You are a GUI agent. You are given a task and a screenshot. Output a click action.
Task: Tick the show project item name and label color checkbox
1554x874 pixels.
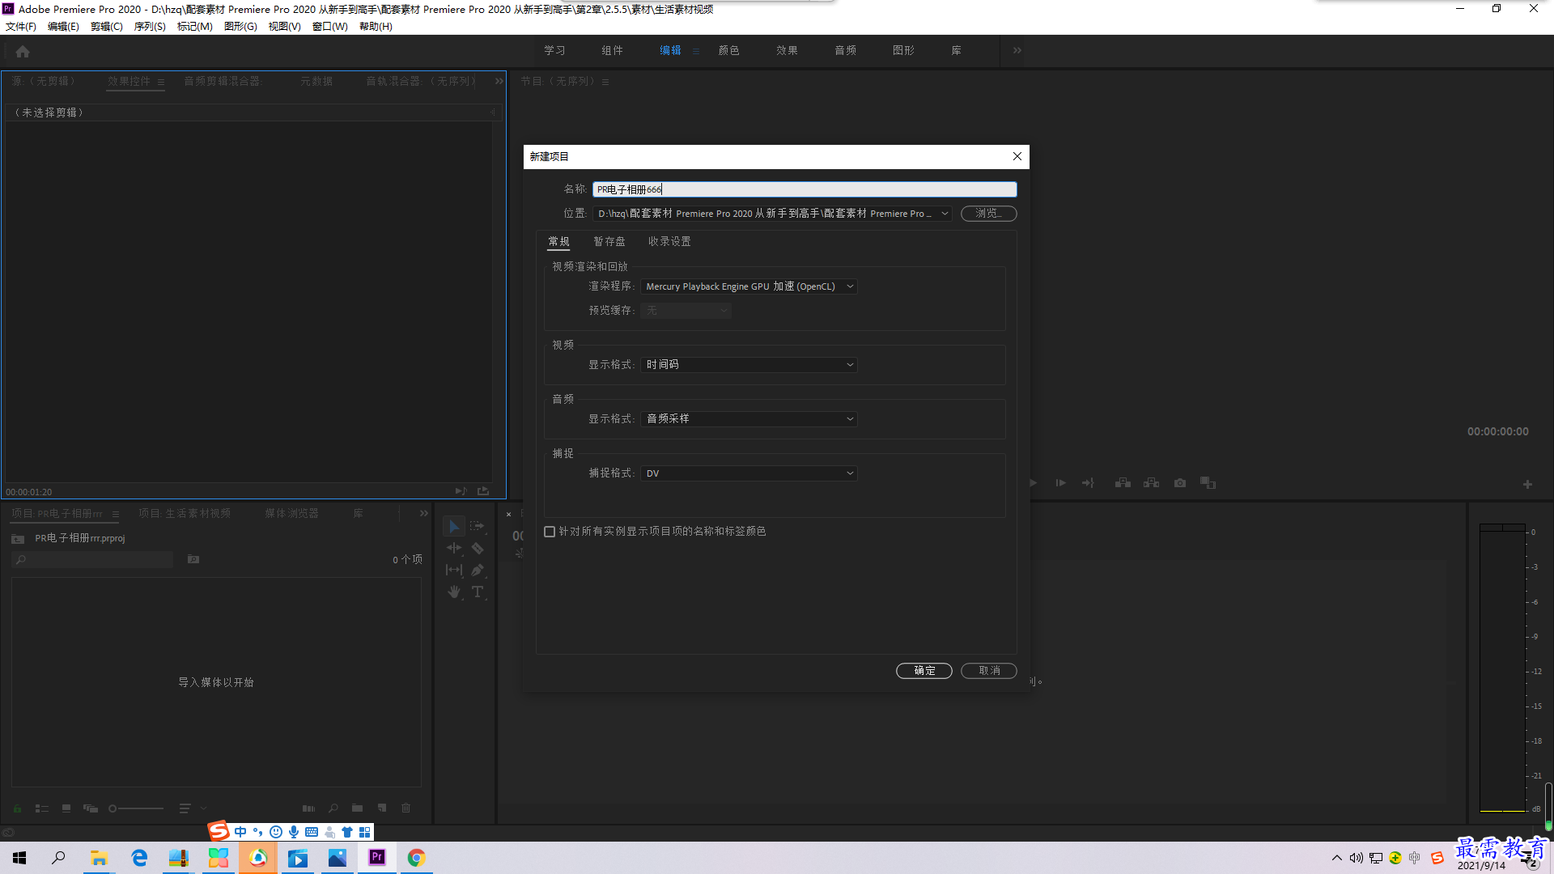point(550,532)
